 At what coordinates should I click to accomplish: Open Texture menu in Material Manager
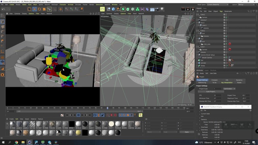40,119
